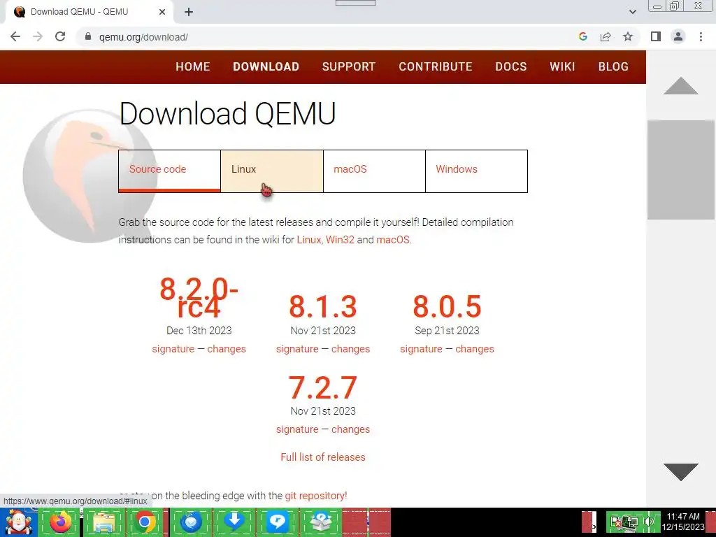Download version 8.0.5 source
Screen dimensions: 716x537
[447, 306]
